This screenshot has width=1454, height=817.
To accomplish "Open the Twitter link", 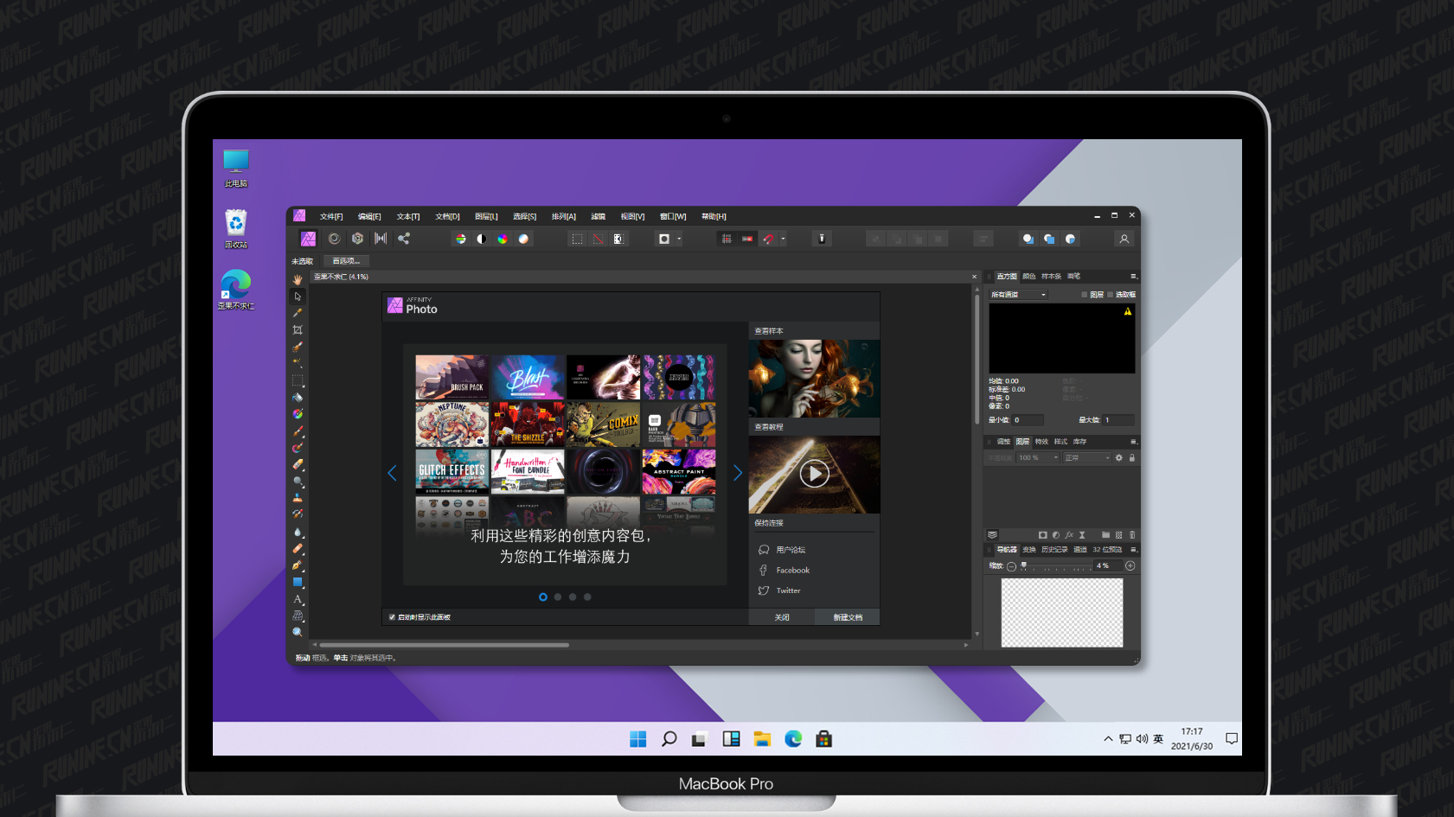I will [x=788, y=591].
